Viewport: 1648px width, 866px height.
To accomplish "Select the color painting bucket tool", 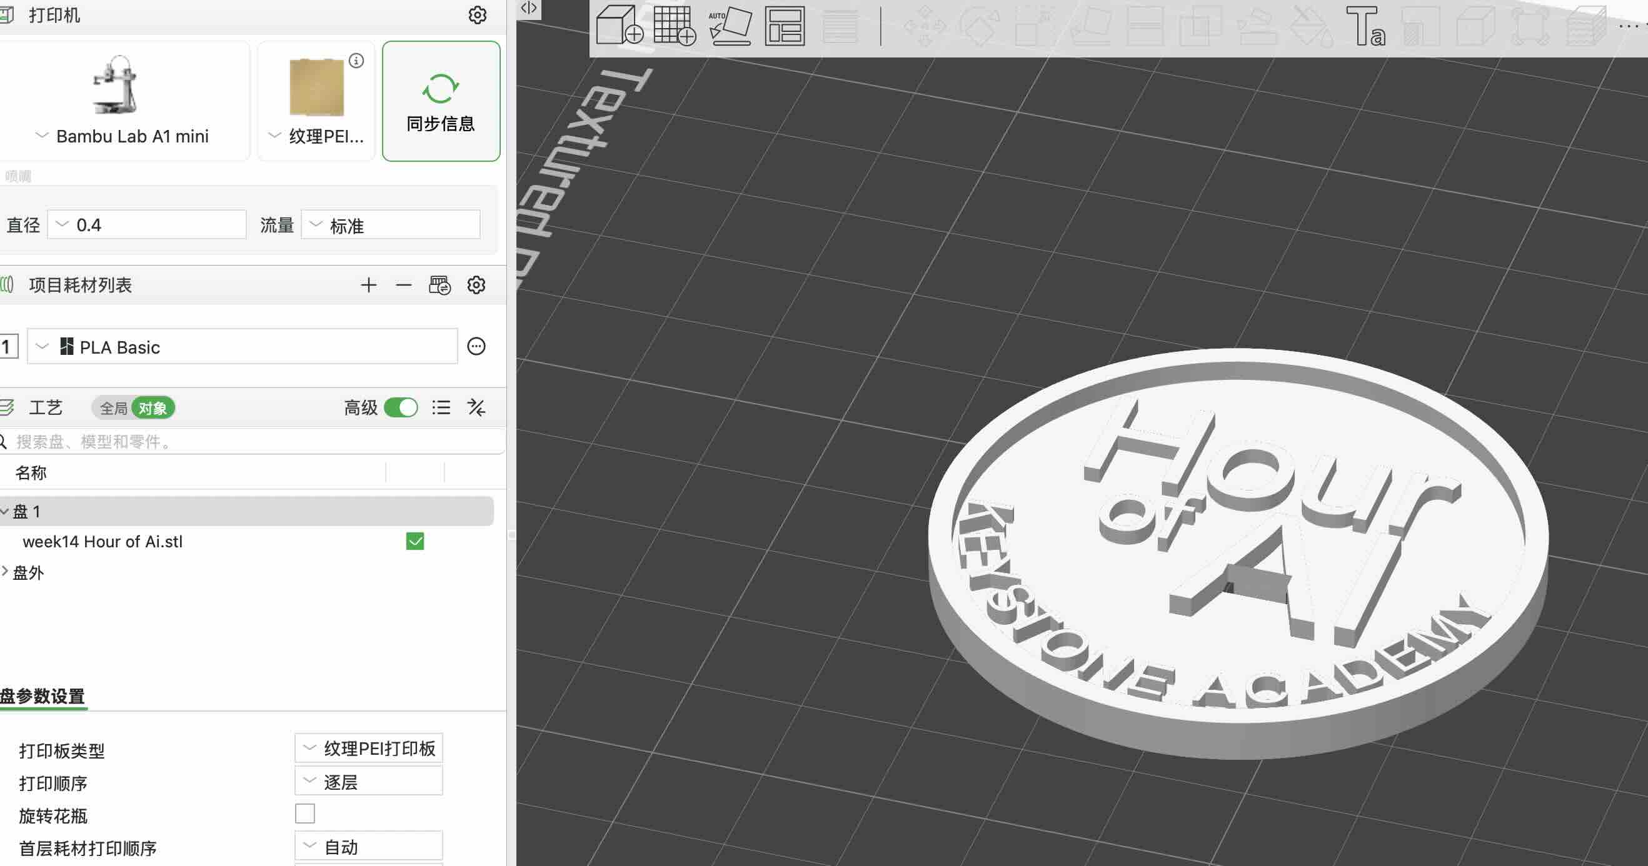I will click(x=1310, y=26).
